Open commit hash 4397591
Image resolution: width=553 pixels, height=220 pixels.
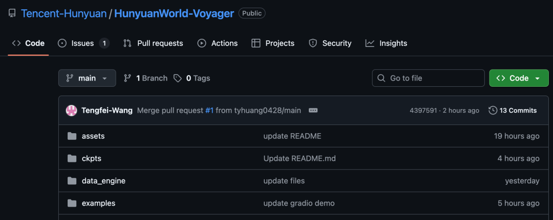pos(422,110)
